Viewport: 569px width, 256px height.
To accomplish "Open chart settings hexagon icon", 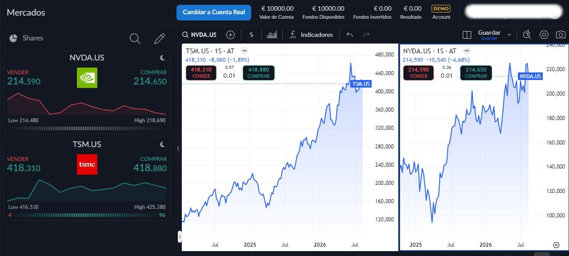I will click(544, 35).
